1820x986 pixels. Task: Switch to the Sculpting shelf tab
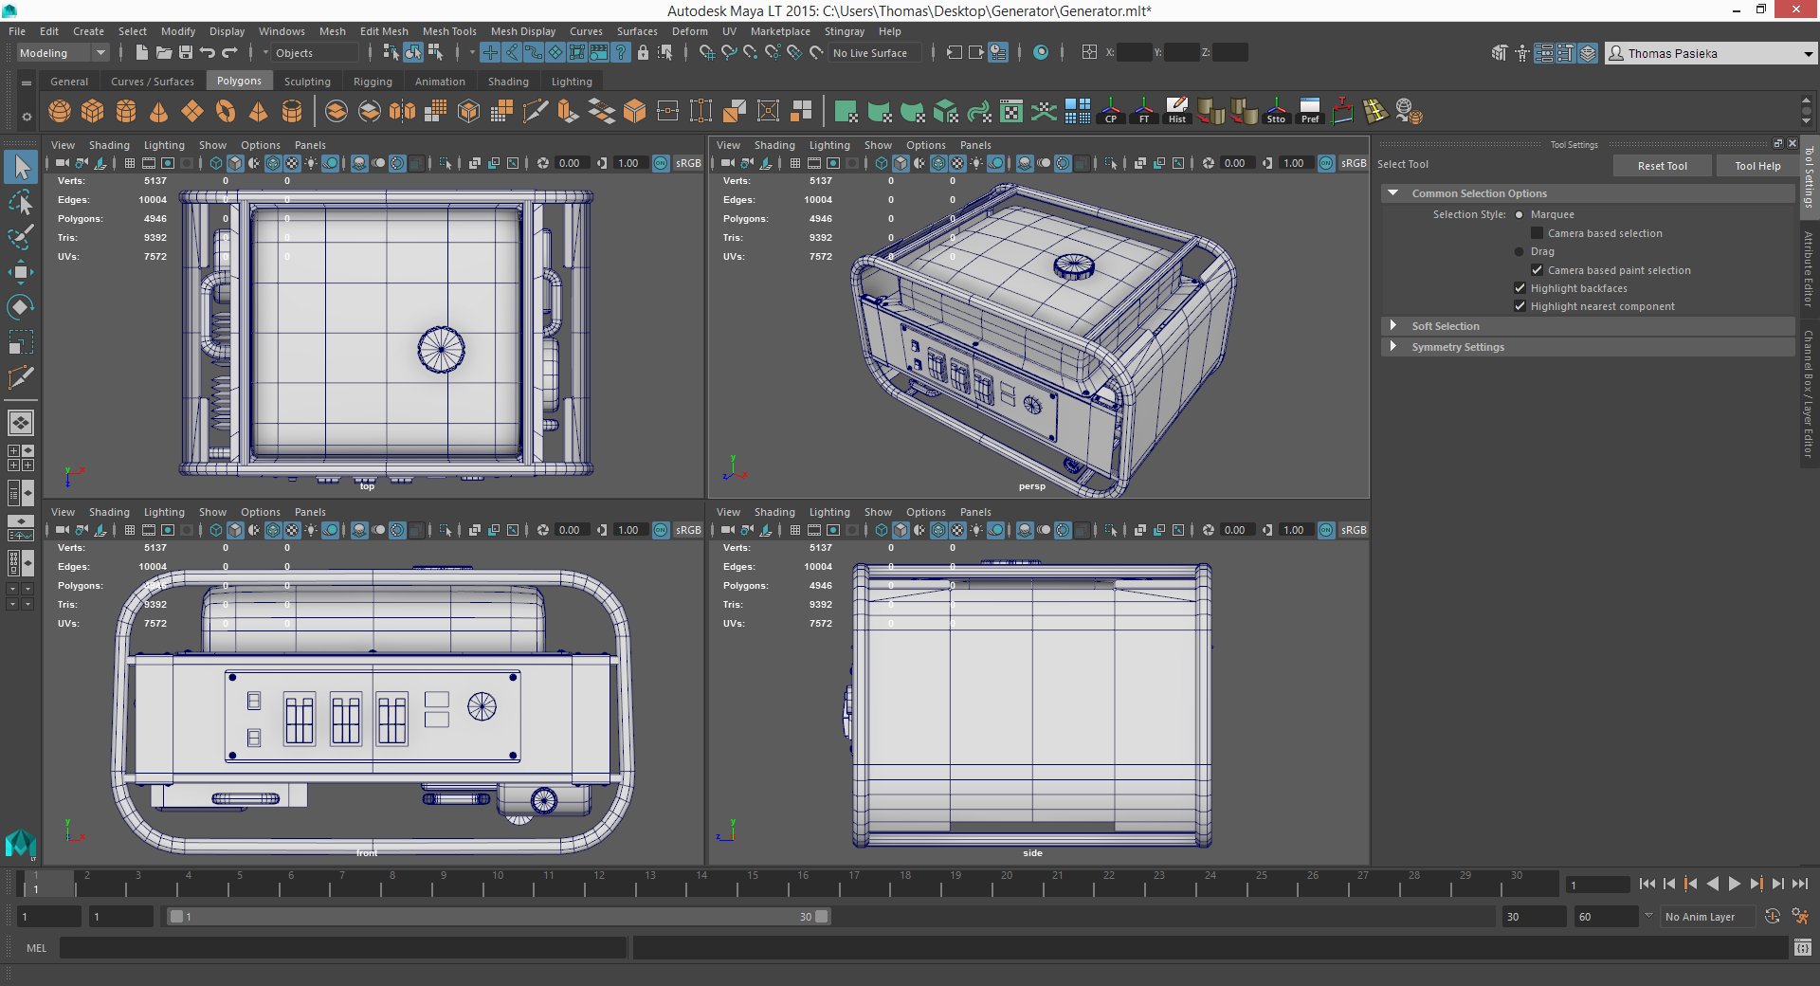307,81
